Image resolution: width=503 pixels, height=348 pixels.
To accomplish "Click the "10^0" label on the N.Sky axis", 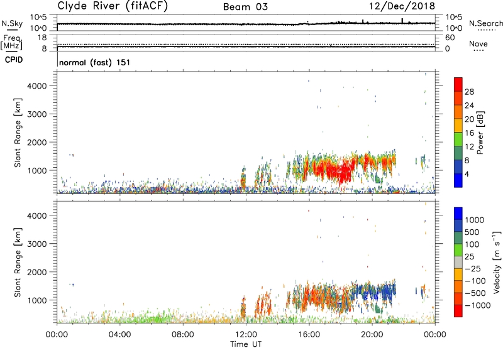I will point(38,28).
